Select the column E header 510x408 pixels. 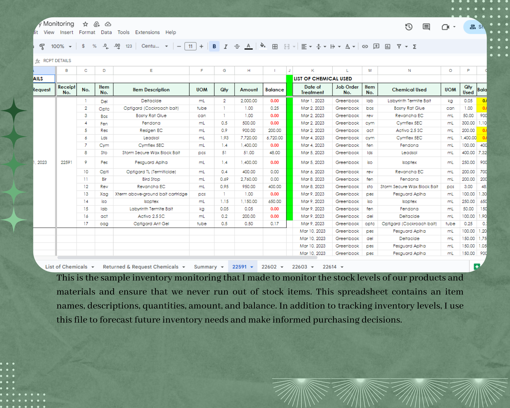point(151,71)
